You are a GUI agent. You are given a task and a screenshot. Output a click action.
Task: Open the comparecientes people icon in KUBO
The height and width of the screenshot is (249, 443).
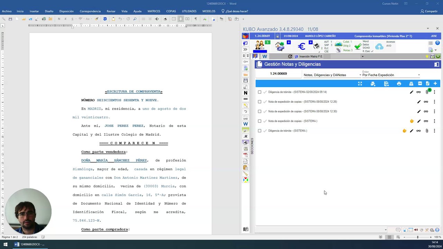tap(260, 45)
